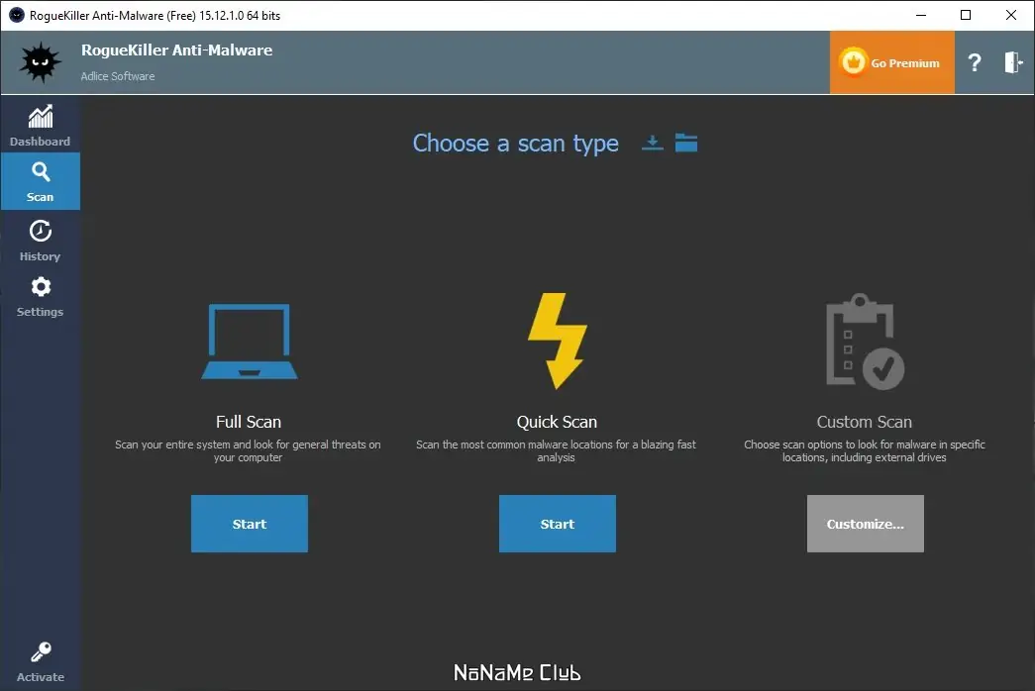Click the RogueKiller spiky logo
The height and width of the screenshot is (691, 1035).
[41, 62]
